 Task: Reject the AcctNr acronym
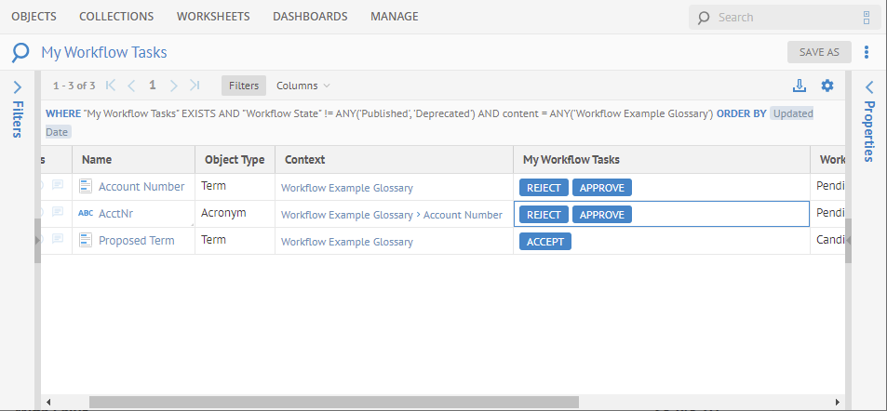coord(544,214)
